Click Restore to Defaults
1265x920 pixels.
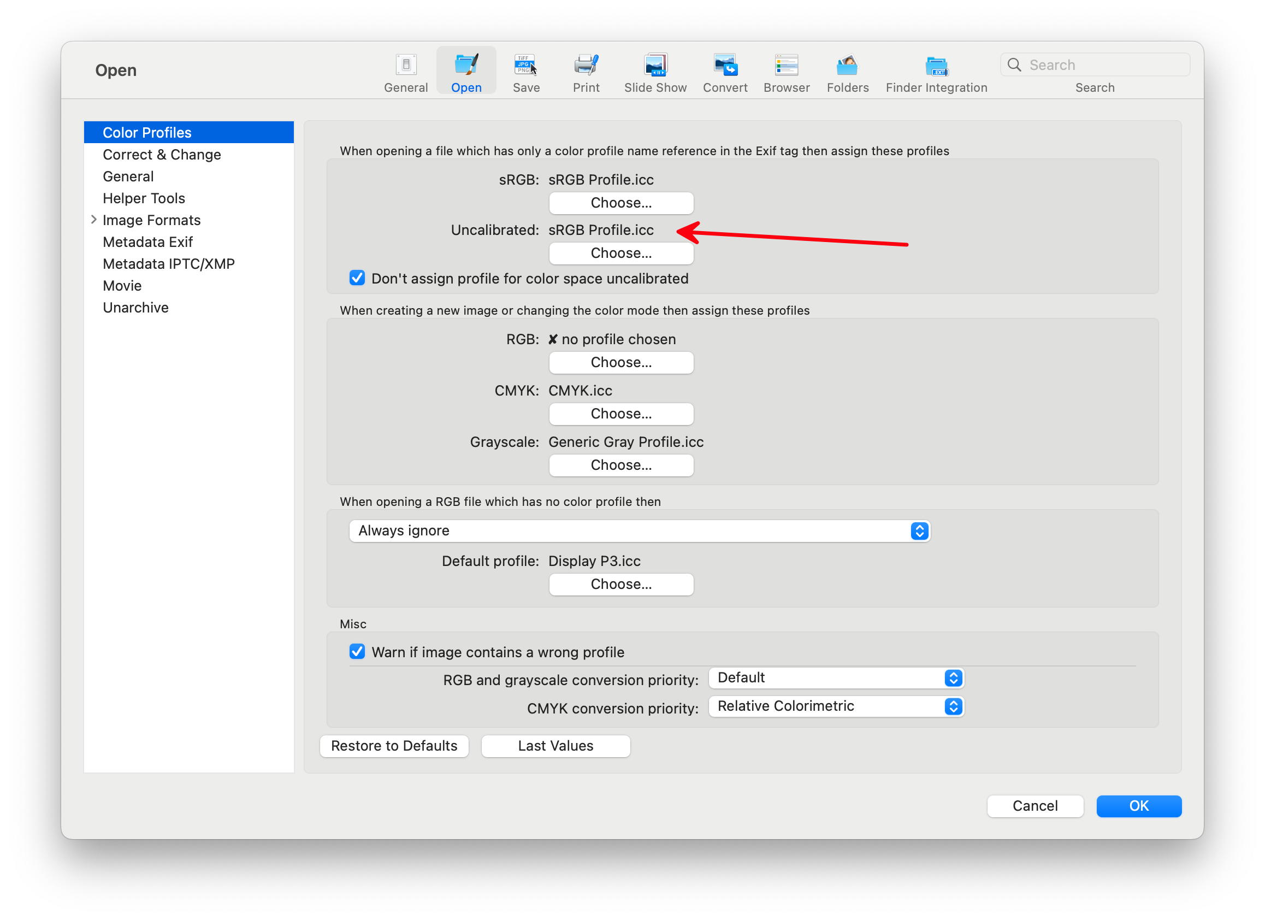[394, 746]
